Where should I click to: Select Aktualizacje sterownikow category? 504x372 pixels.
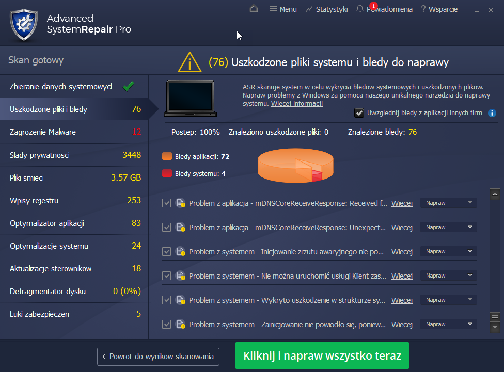coord(74,269)
